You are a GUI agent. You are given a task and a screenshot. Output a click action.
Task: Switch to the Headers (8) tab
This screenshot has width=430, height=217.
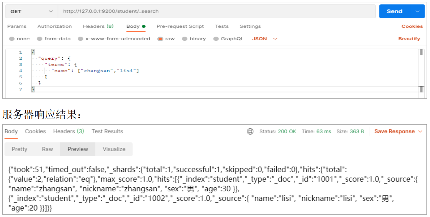[x=98, y=26]
